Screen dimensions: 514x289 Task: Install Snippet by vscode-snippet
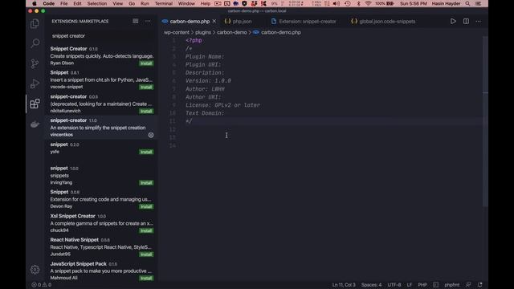(x=146, y=88)
